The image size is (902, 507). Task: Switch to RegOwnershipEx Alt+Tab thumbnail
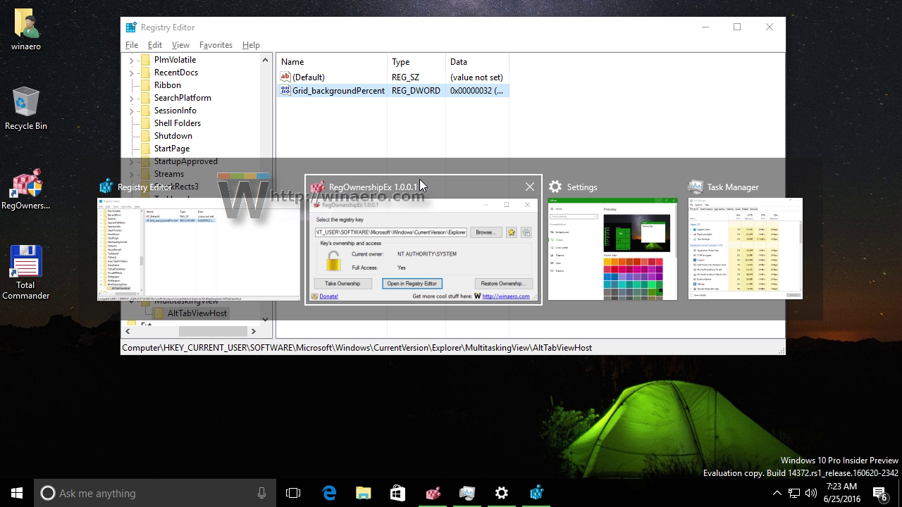coord(424,249)
